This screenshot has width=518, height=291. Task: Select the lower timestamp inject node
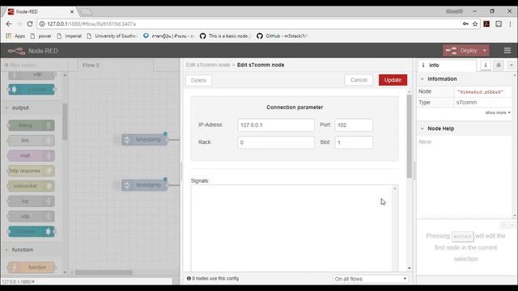click(145, 185)
